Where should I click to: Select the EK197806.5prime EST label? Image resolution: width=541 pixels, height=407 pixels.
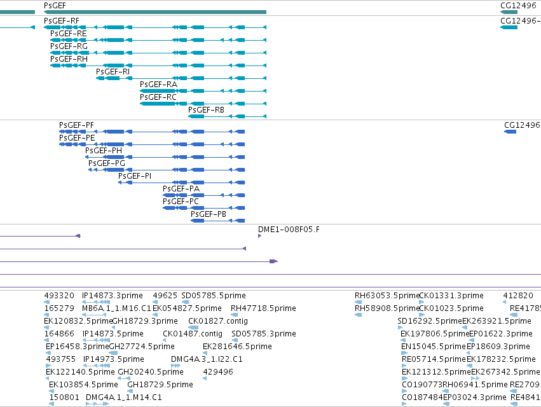435,334
